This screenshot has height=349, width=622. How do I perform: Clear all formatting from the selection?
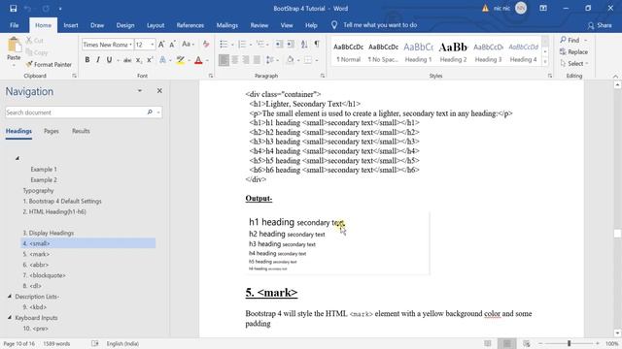pyautogui.click(x=206, y=45)
